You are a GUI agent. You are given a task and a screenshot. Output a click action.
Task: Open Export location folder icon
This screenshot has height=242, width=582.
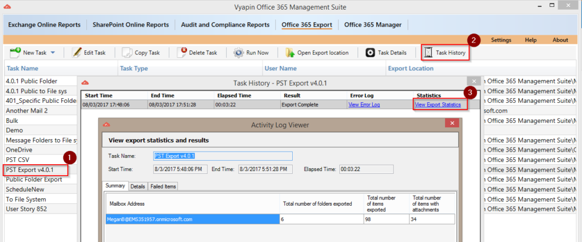pos(290,53)
